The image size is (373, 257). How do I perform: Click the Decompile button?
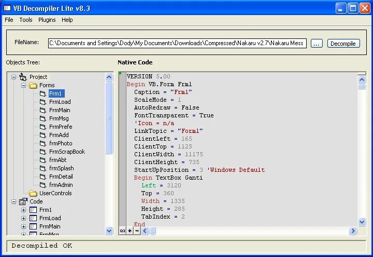[343, 44]
